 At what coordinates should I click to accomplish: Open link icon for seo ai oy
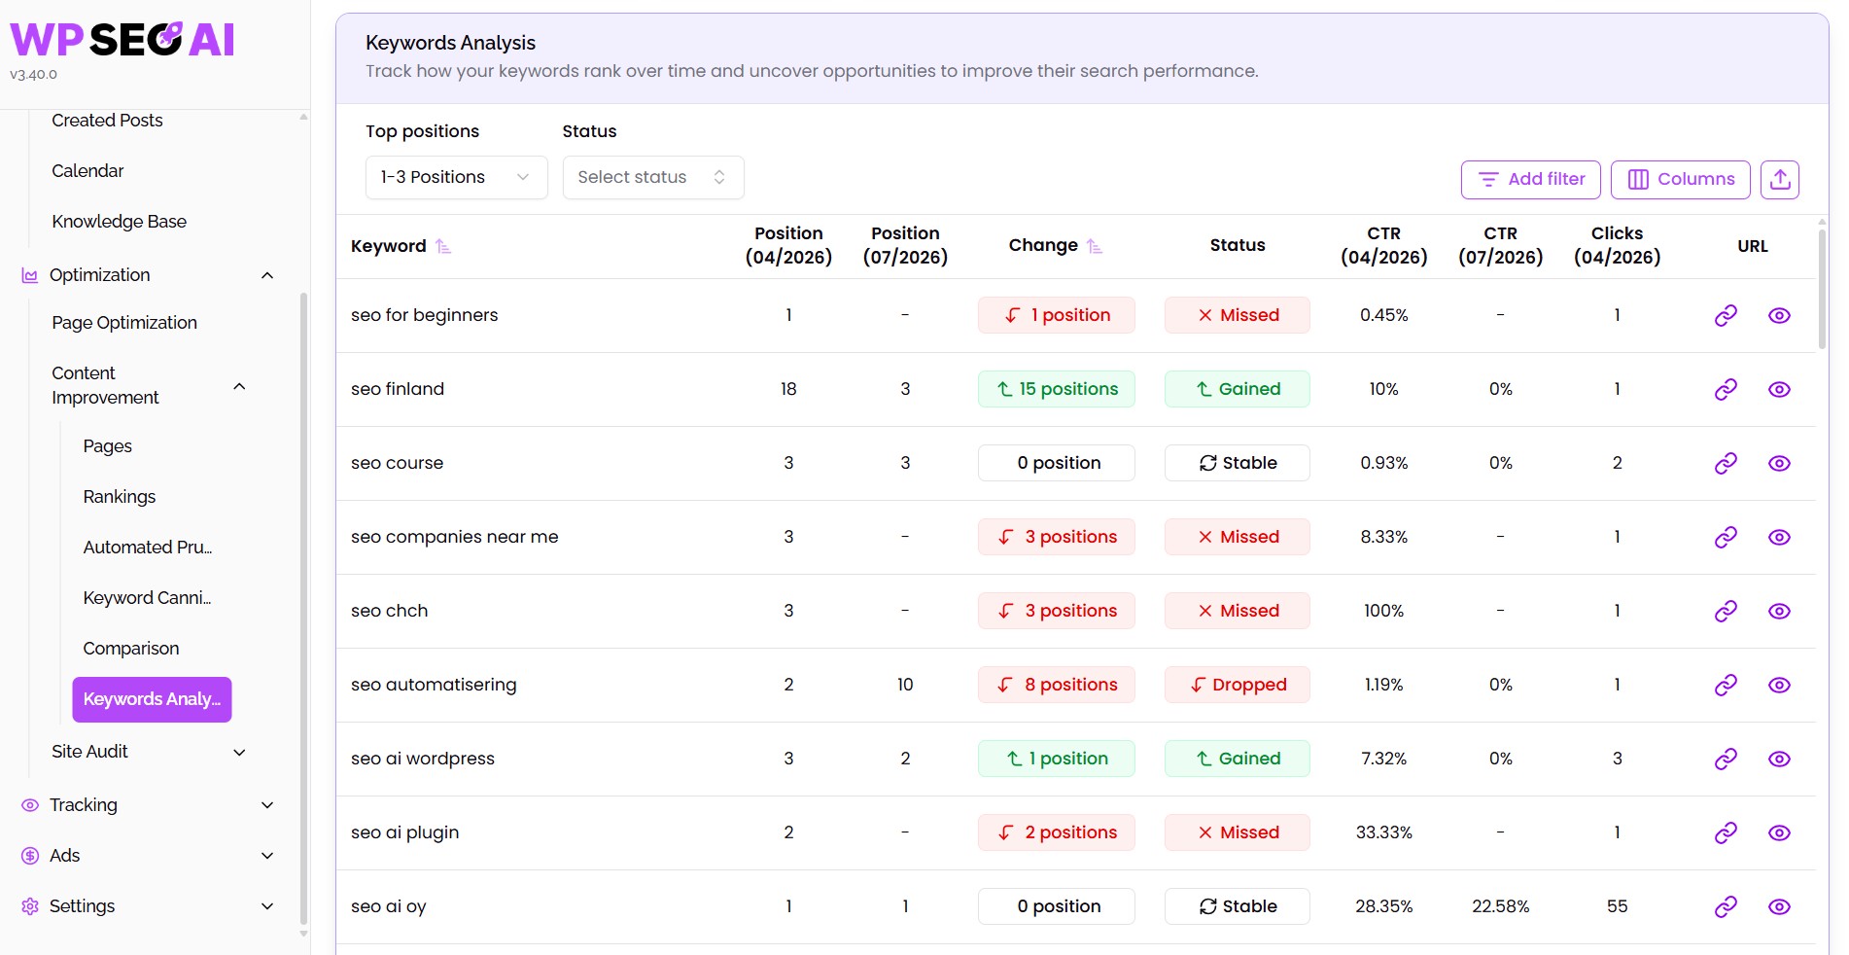(x=1726, y=906)
